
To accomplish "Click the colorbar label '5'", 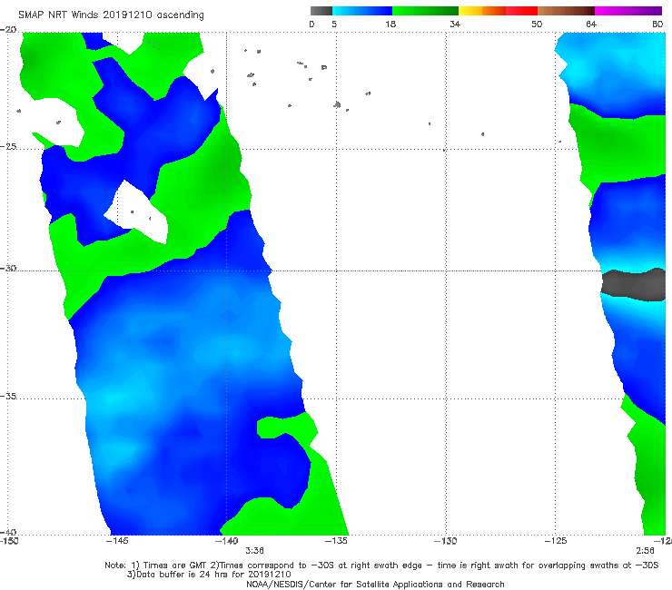I will [x=334, y=25].
